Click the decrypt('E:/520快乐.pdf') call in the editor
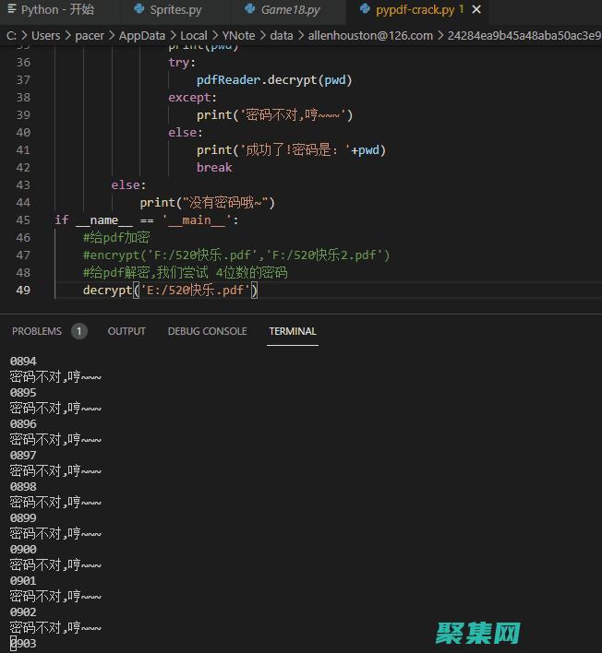The width and height of the screenshot is (602, 653). point(169,291)
